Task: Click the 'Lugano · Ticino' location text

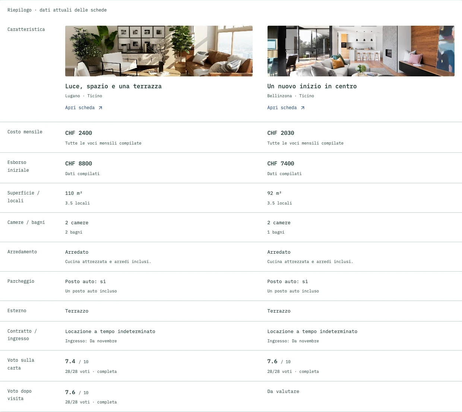Action: click(83, 96)
